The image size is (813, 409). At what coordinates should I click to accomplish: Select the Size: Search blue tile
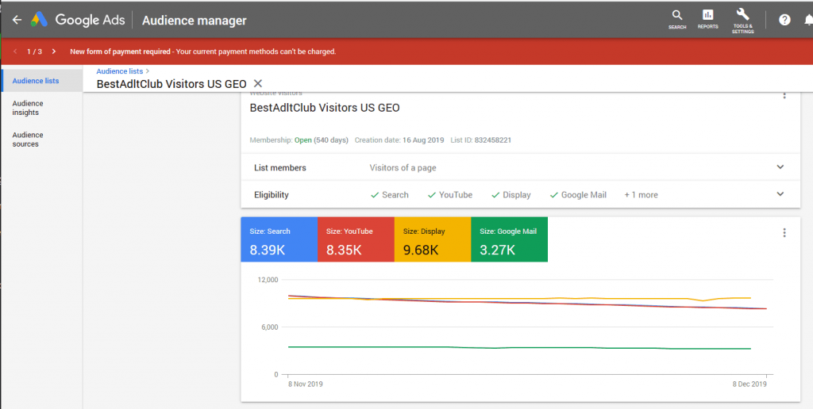tap(279, 239)
